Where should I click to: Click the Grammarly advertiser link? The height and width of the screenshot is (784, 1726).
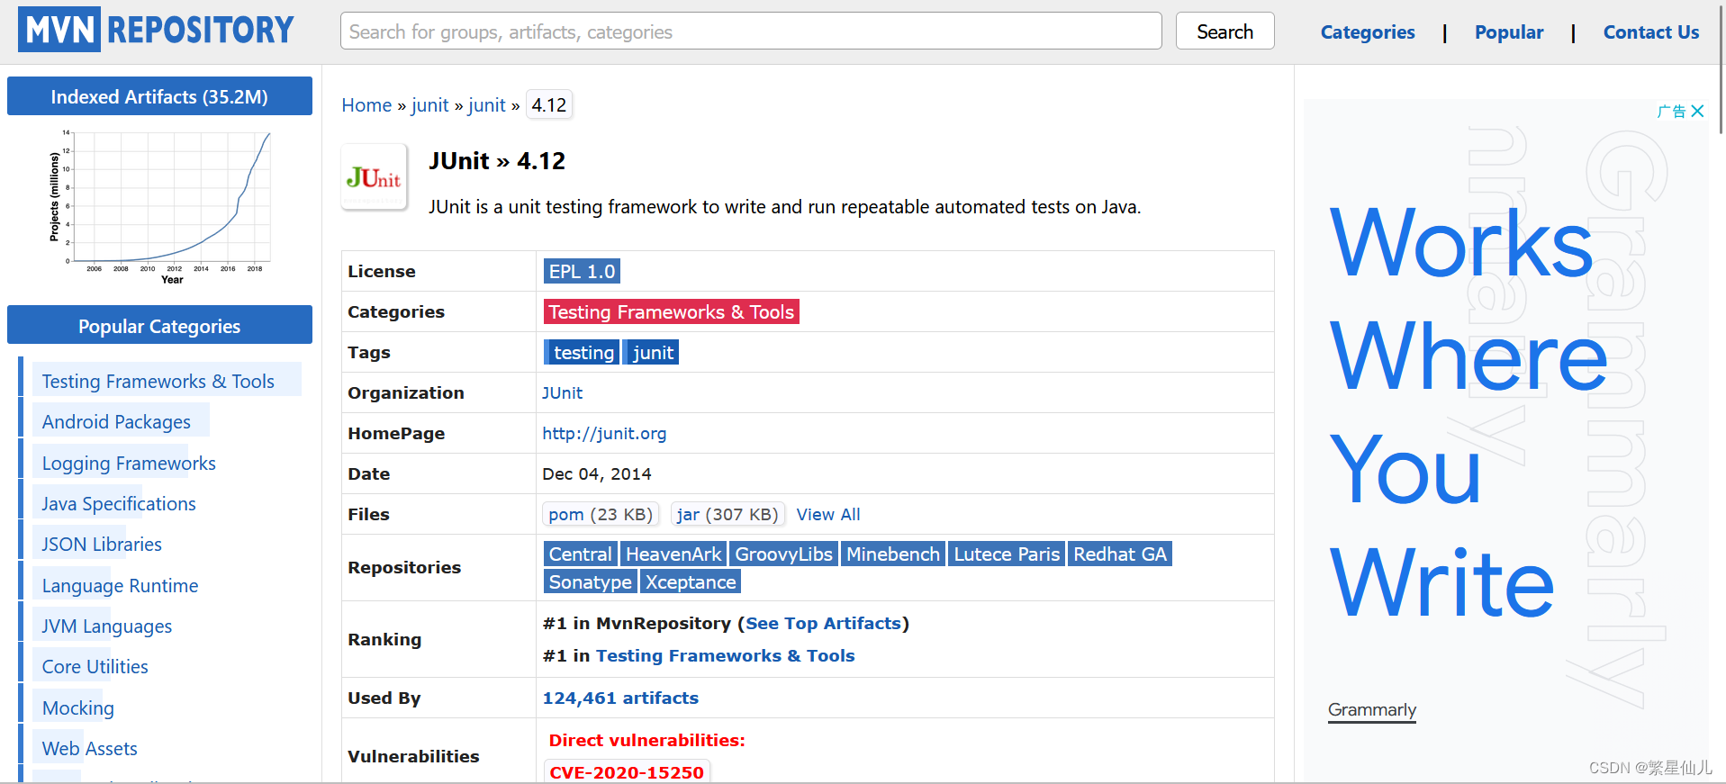point(1372,709)
